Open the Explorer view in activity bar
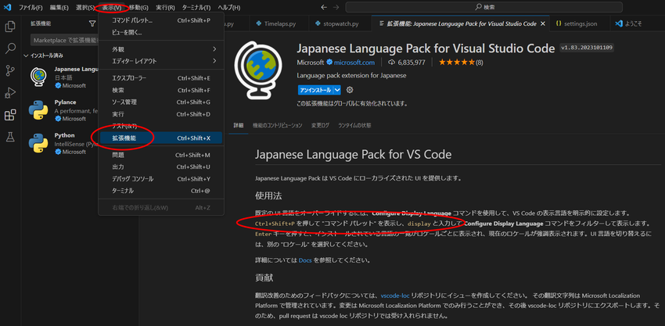This screenshot has height=326, width=665. click(x=10, y=27)
